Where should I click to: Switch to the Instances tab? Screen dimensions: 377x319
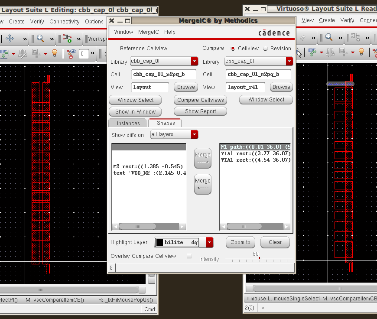128,124
